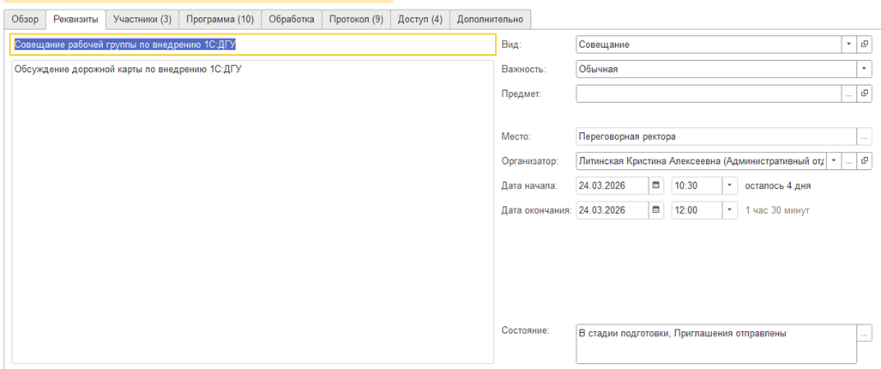The height and width of the screenshot is (369, 881).
Task: Open the calendar for Дата начала
Action: 656,184
